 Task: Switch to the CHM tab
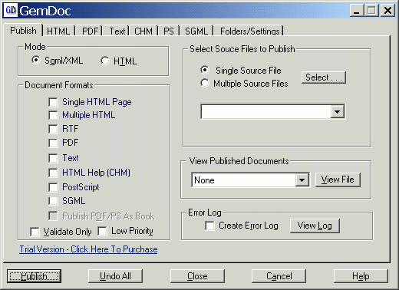(143, 31)
